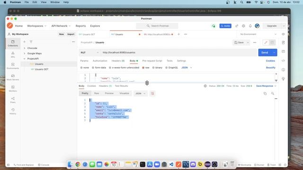This screenshot has height=170, width=303.
Task: Toggle the response line wrap icon
Action: tap(152, 93)
